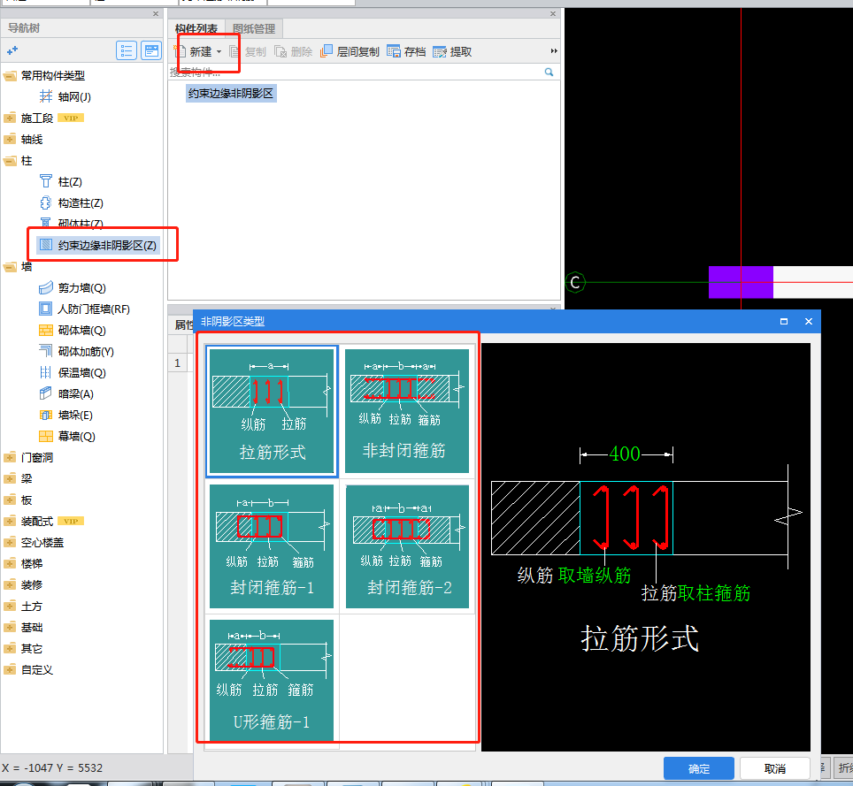Expand 装配式 folder

coord(10,521)
